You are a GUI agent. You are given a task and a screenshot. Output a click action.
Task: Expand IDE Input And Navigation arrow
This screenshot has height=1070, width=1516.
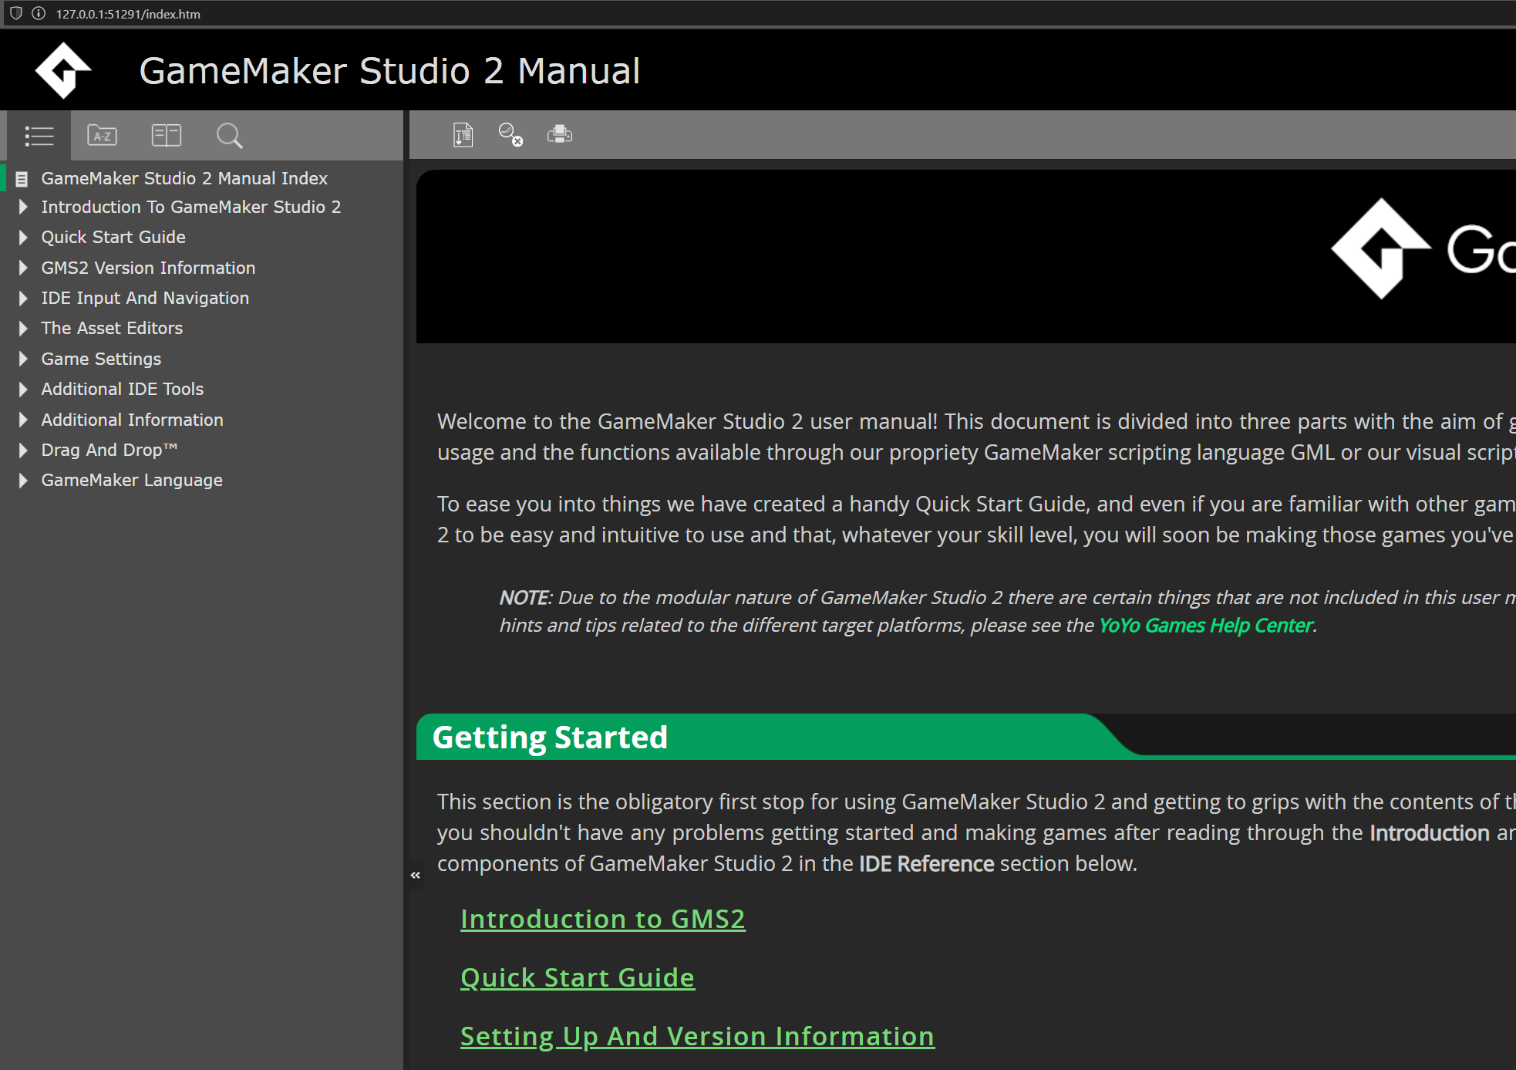point(23,298)
